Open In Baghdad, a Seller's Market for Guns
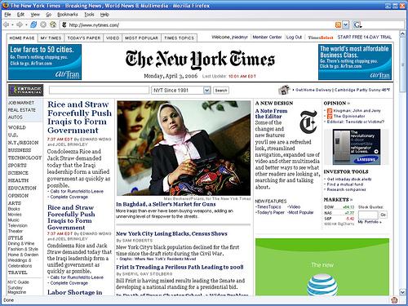This screenshot has height=306, width=408. click(x=166, y=204)
